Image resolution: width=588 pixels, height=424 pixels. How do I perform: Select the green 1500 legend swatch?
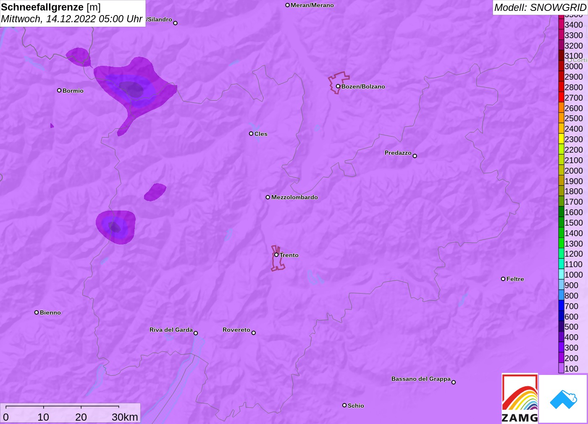(561, 222)
